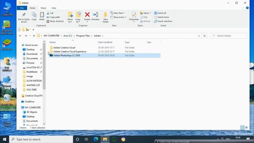The height and width of the screenshot is (143, 254).
Task: Click Invert selection in ribbon
Action: (x=163, y=21)
